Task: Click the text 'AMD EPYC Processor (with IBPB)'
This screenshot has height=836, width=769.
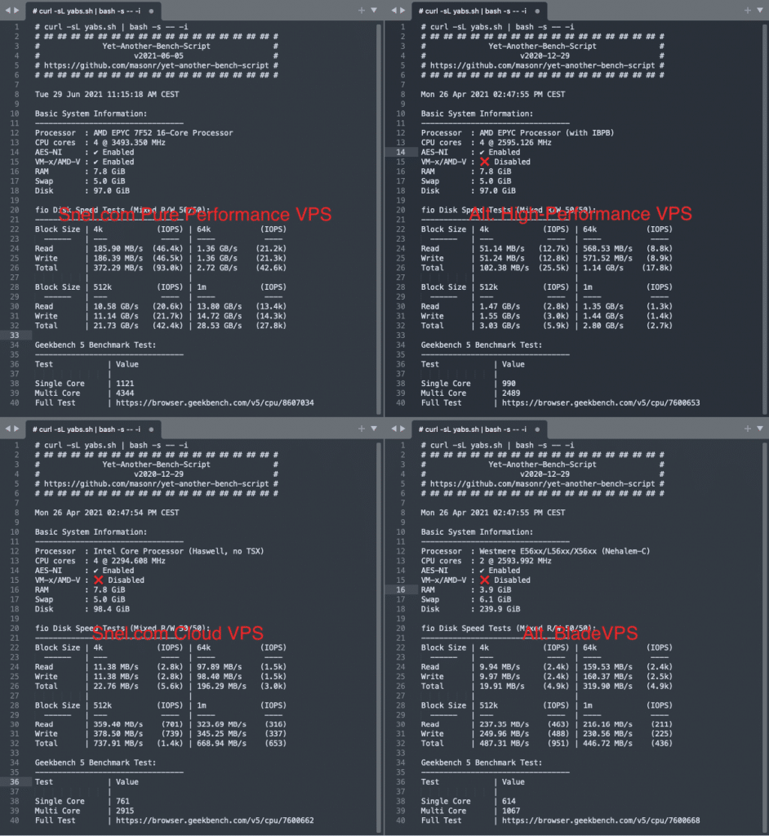Action: 547,133
